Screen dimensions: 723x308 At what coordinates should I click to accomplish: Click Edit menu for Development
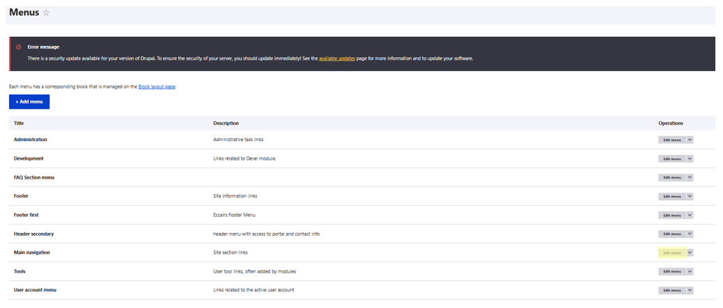[672, 159]
